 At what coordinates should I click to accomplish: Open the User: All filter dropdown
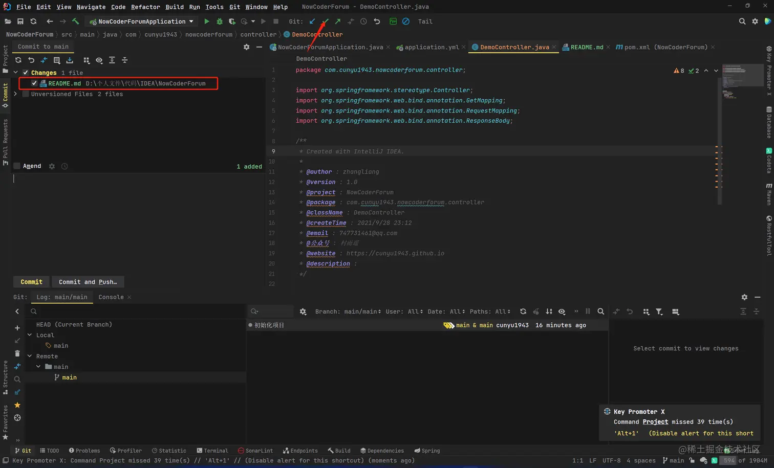[x=404, y=311]
